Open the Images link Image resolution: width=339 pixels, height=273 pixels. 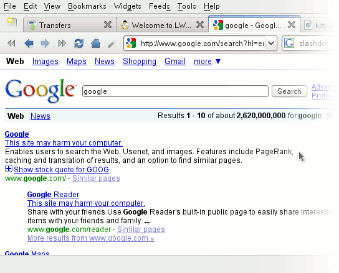[45, 62]
